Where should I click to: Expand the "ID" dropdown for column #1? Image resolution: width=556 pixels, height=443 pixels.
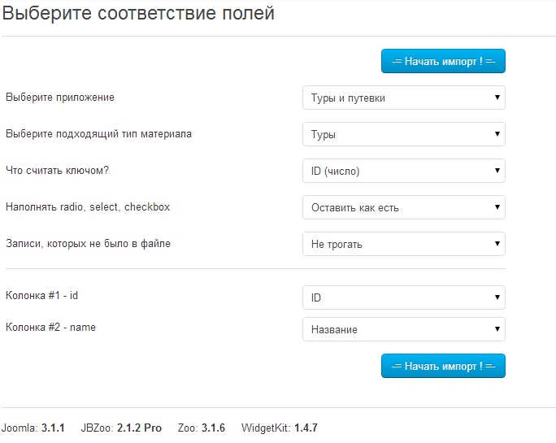(404, 298)
